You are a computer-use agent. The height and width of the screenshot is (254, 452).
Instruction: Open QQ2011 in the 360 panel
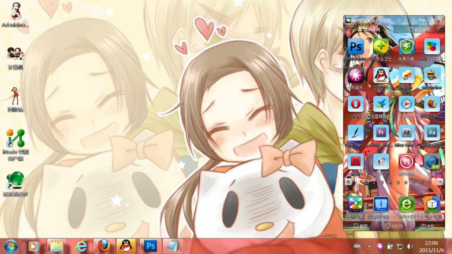(381, 75)
